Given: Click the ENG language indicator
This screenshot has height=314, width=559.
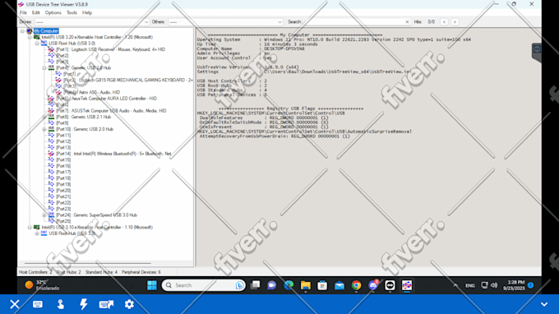Looking at the screenshot, I should 470,285.
